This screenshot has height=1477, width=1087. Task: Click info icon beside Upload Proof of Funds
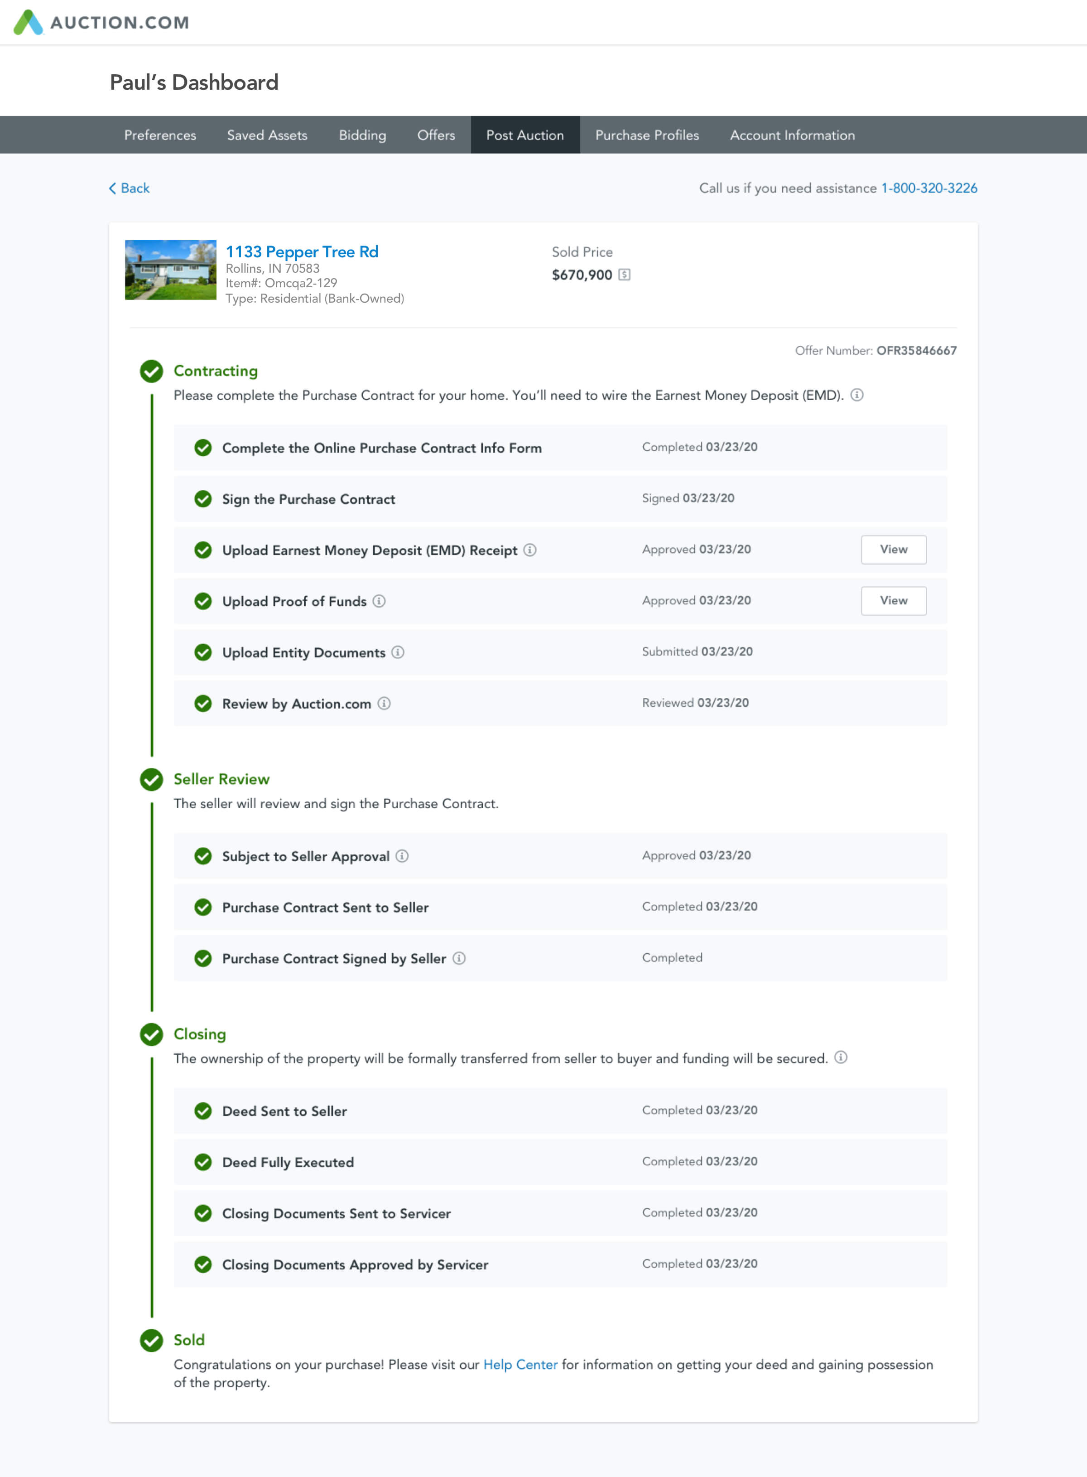pos(379,601)
